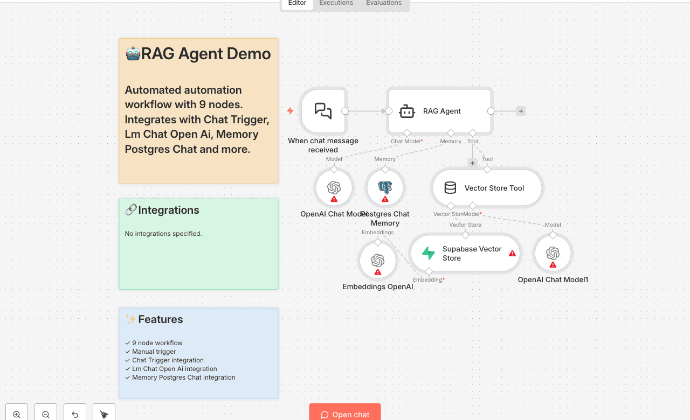This screenshot has height=420, width=690.
Task: Switch to the Executions tab
Action: pos(335,3)
